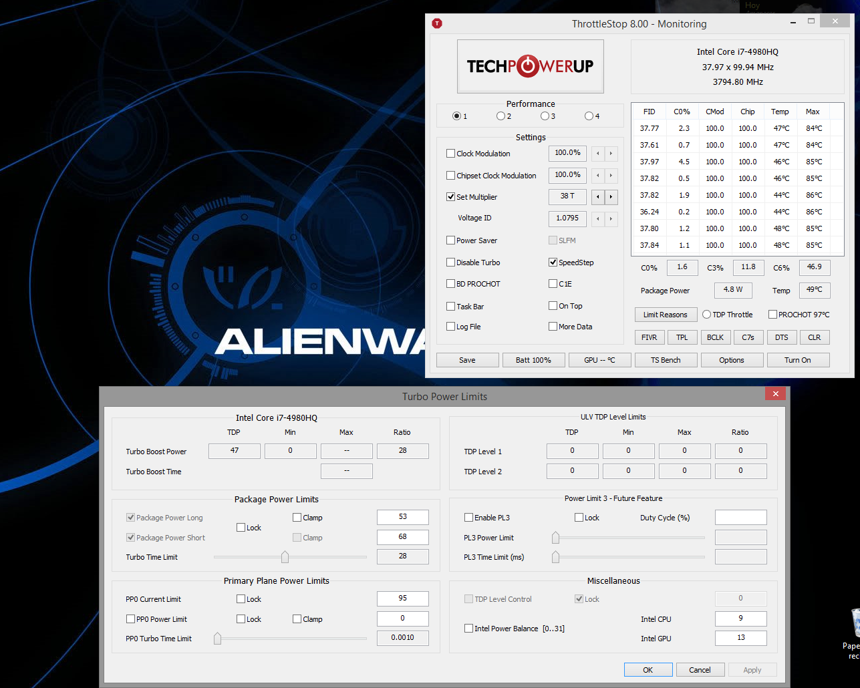Increase the Clock Modulation value with the right arrow
This screenshot has height=688, width=860.
pyautogui.click(x=611, y=154)
